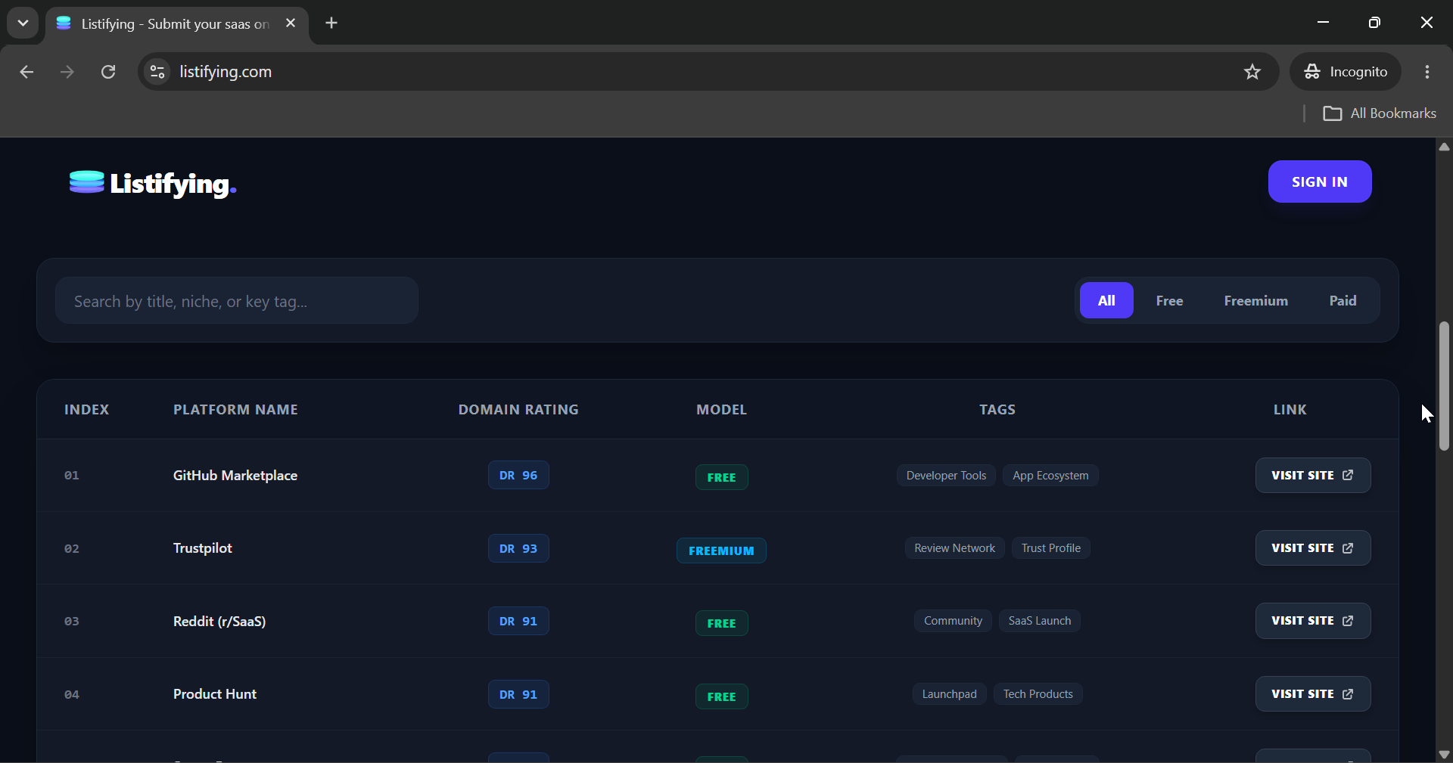Open the All Bookmarks folder

(1380, 113)
